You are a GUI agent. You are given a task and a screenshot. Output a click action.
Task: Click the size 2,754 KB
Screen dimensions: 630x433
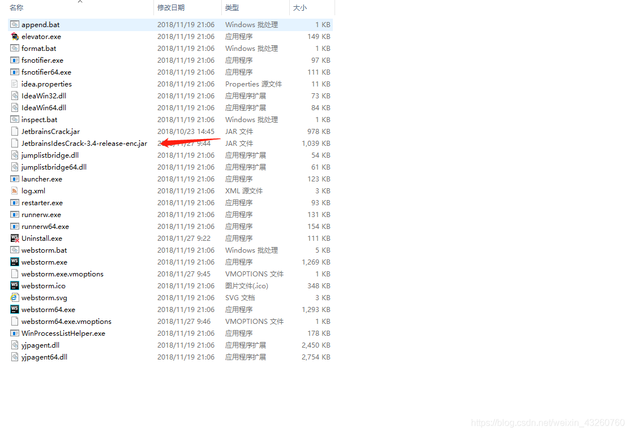tap(316, 357)
